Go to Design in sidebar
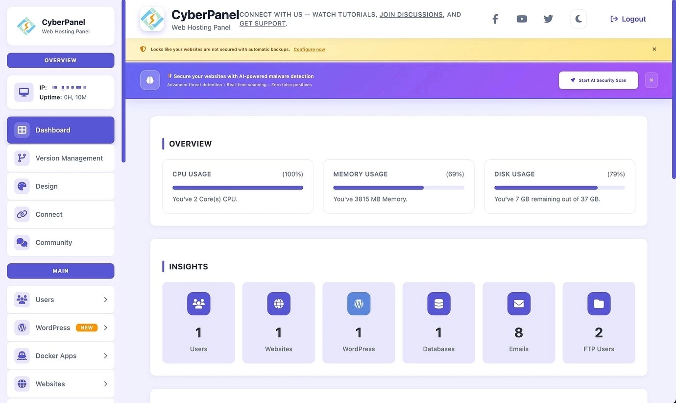Screen dimensions: 676x403 [60, 186]
